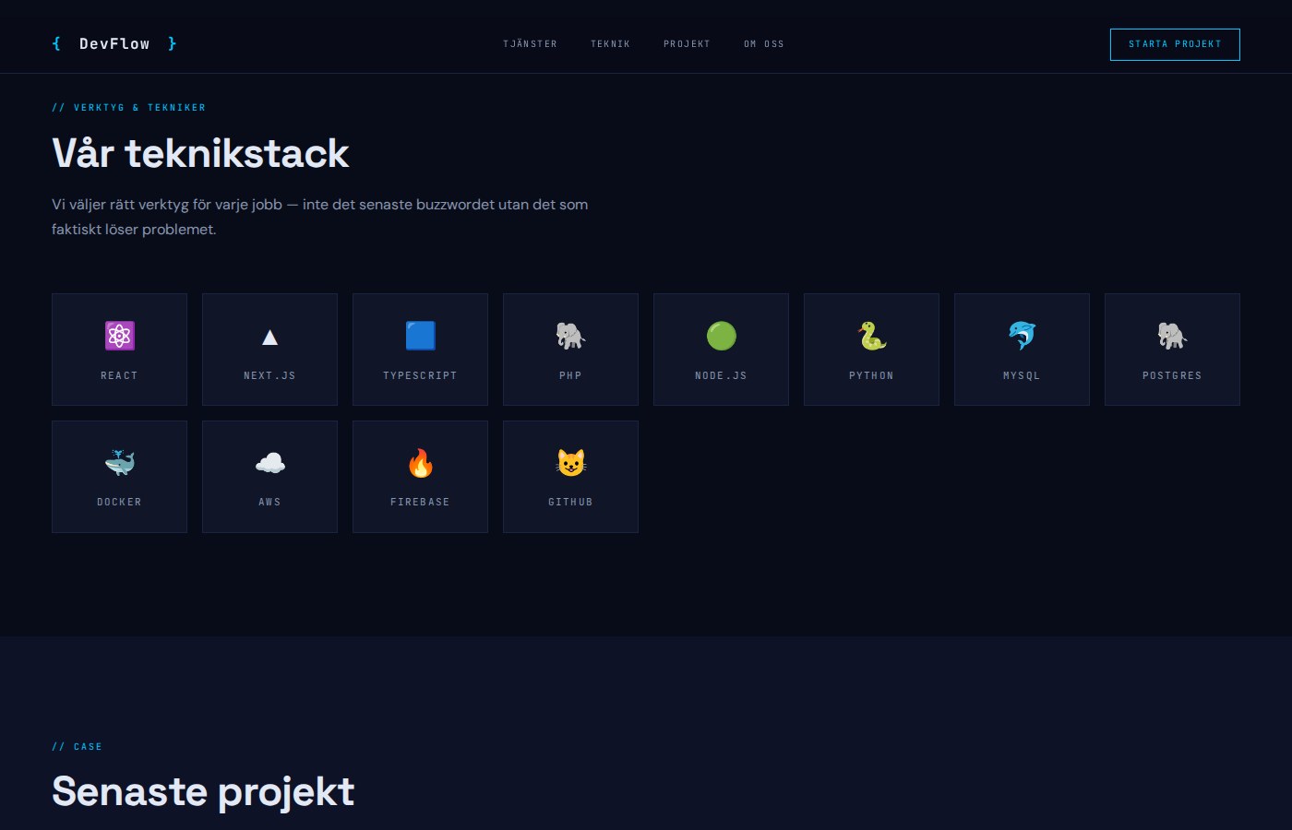
Task: Open the Tjänster nav item
Action: tap(530, 44)
